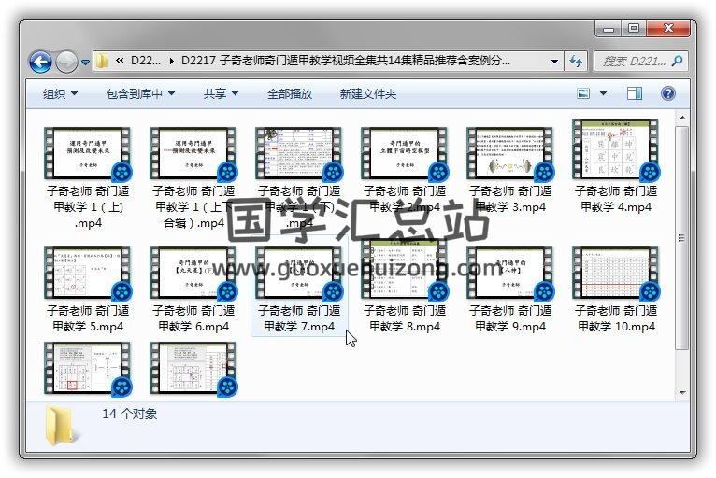Expand hidden path levels via the double chevron

[x=120, y=60]
